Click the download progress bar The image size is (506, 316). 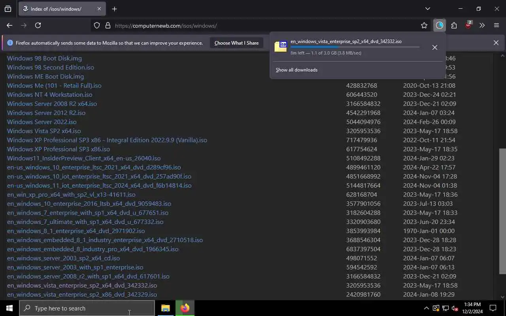[355, 47]
